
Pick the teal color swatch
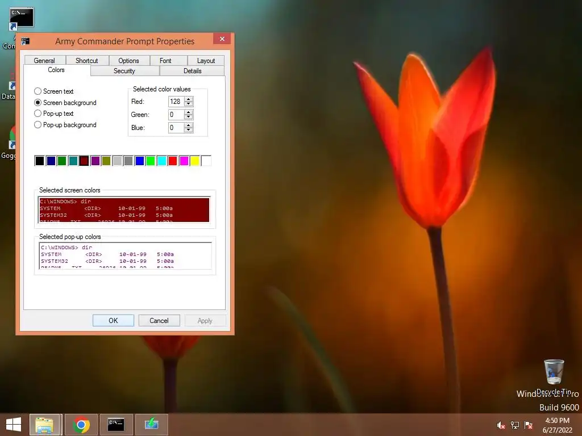point(73,161)
